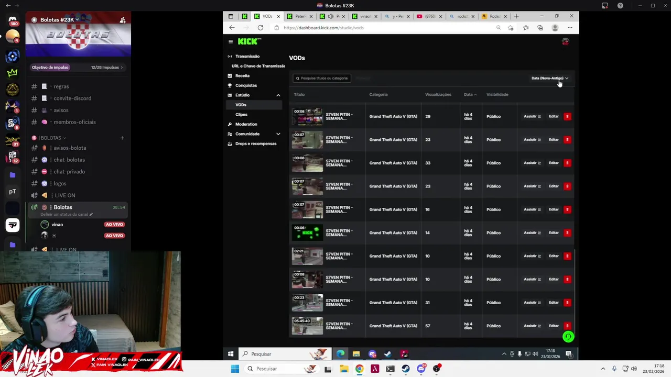Click Assistir for the 29-view VOD
Viewport: 671px width, 377px height.
[532, 116]
